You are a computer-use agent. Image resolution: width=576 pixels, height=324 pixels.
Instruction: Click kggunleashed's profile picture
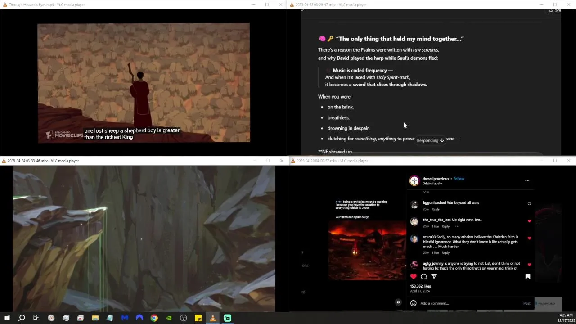414,205
